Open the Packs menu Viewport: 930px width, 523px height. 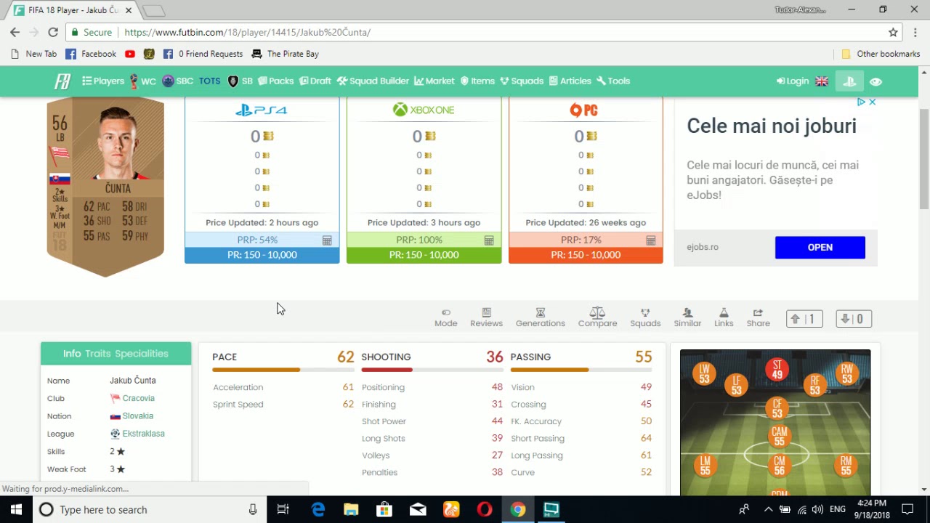click(276, 81)
